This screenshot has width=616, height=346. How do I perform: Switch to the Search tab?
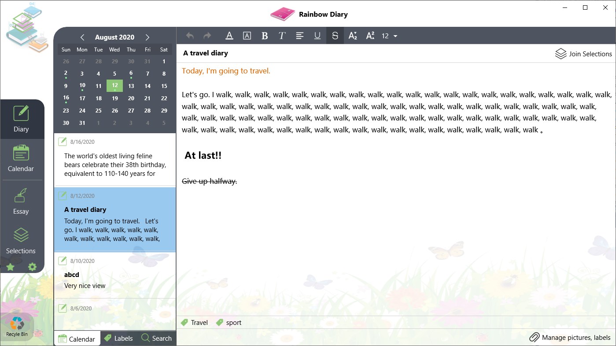point(157,338)
